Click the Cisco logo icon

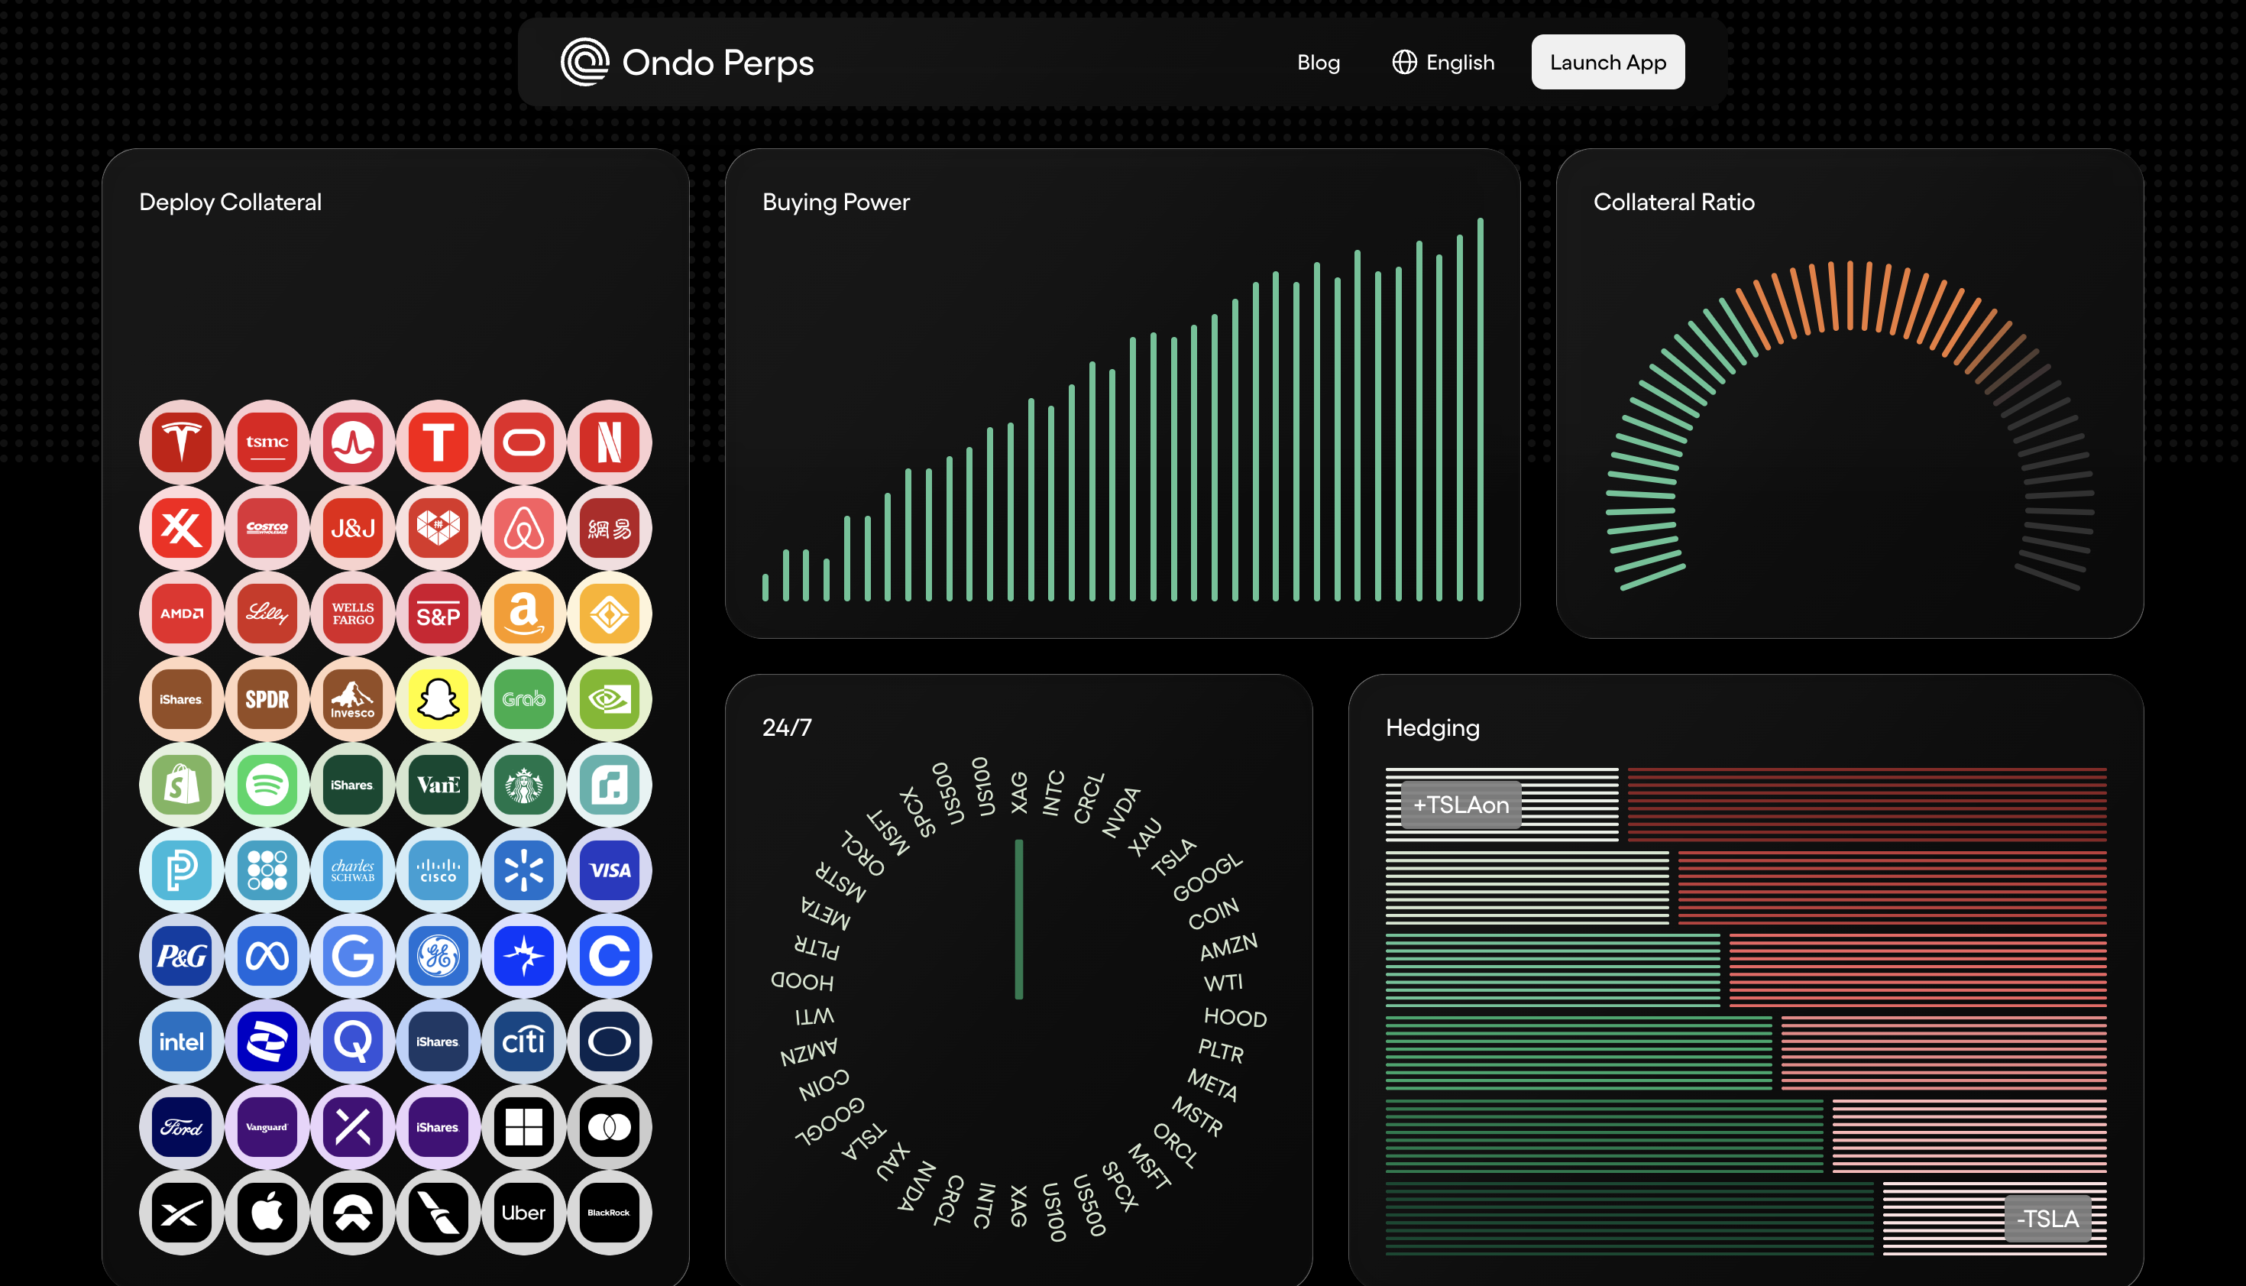438,870
